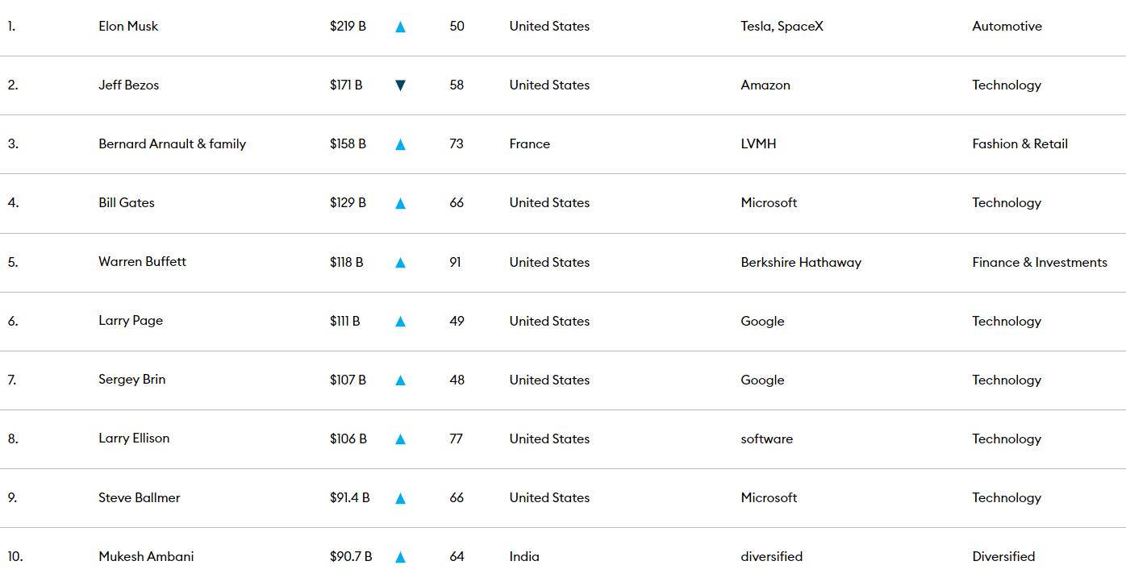This screenshot has width=1126, height=586.
Task: Click the up arrow next to Bernard Arnault's $158 B
Action: (x=400, y=144)
